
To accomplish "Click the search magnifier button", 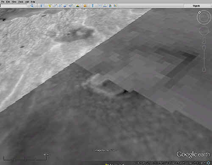I will [x=32, y=5].
